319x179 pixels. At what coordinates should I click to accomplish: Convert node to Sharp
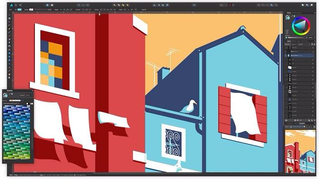(x=83, y=10)
